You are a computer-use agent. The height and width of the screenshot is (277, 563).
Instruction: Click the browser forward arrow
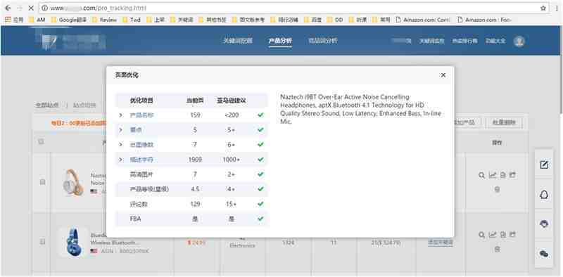20,8
